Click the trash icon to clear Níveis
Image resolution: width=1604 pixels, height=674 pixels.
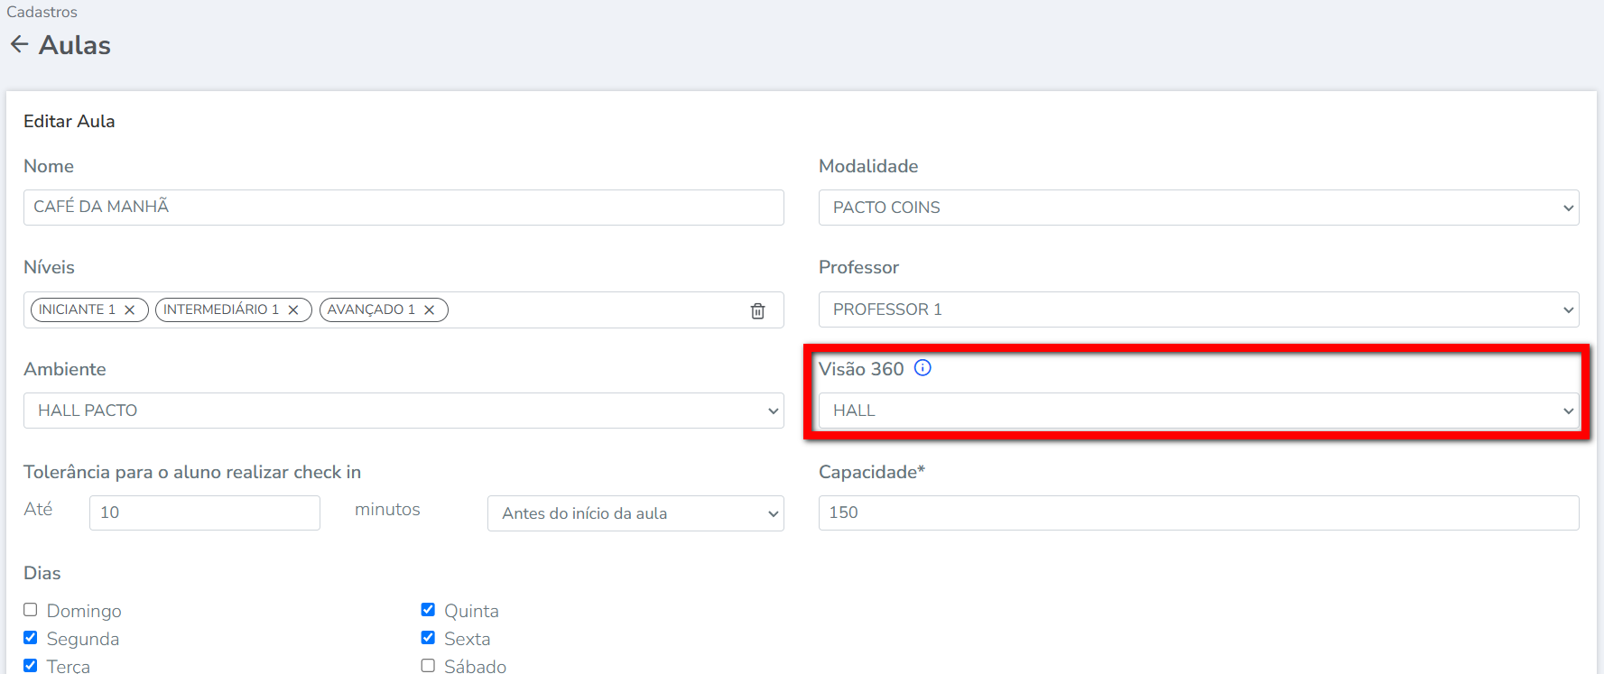tap(757, 310)
